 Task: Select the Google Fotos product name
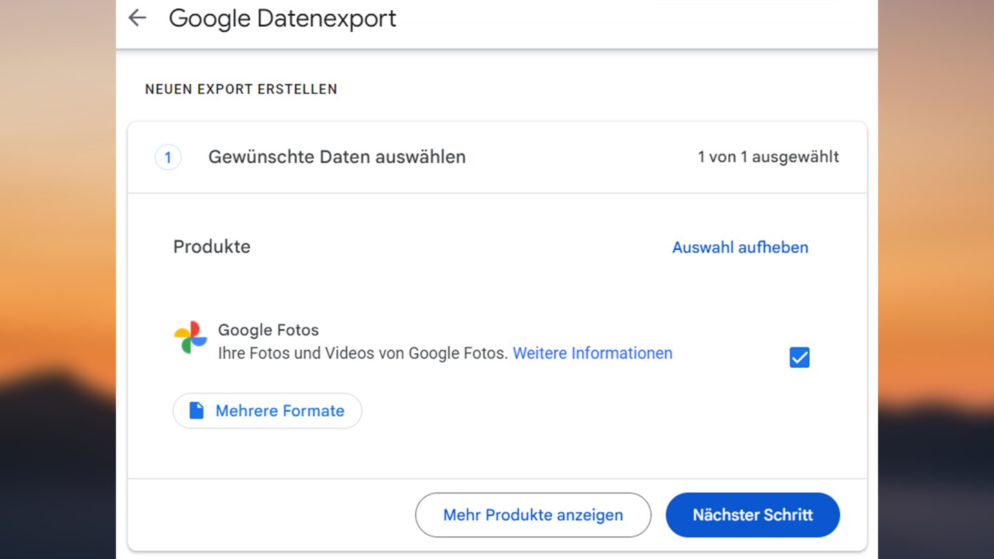point(268,330)
